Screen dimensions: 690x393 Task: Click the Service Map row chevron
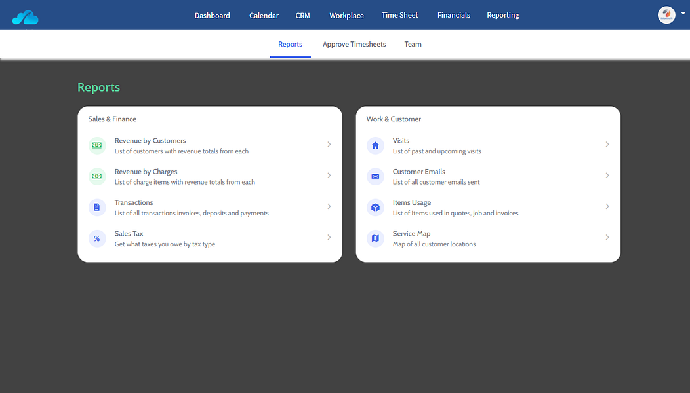point(607,237)
